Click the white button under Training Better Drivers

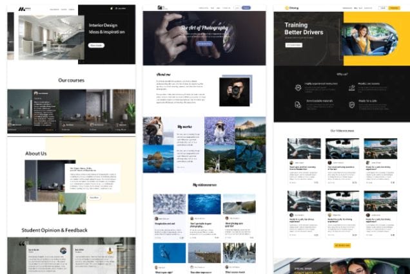tap(294, 45)
